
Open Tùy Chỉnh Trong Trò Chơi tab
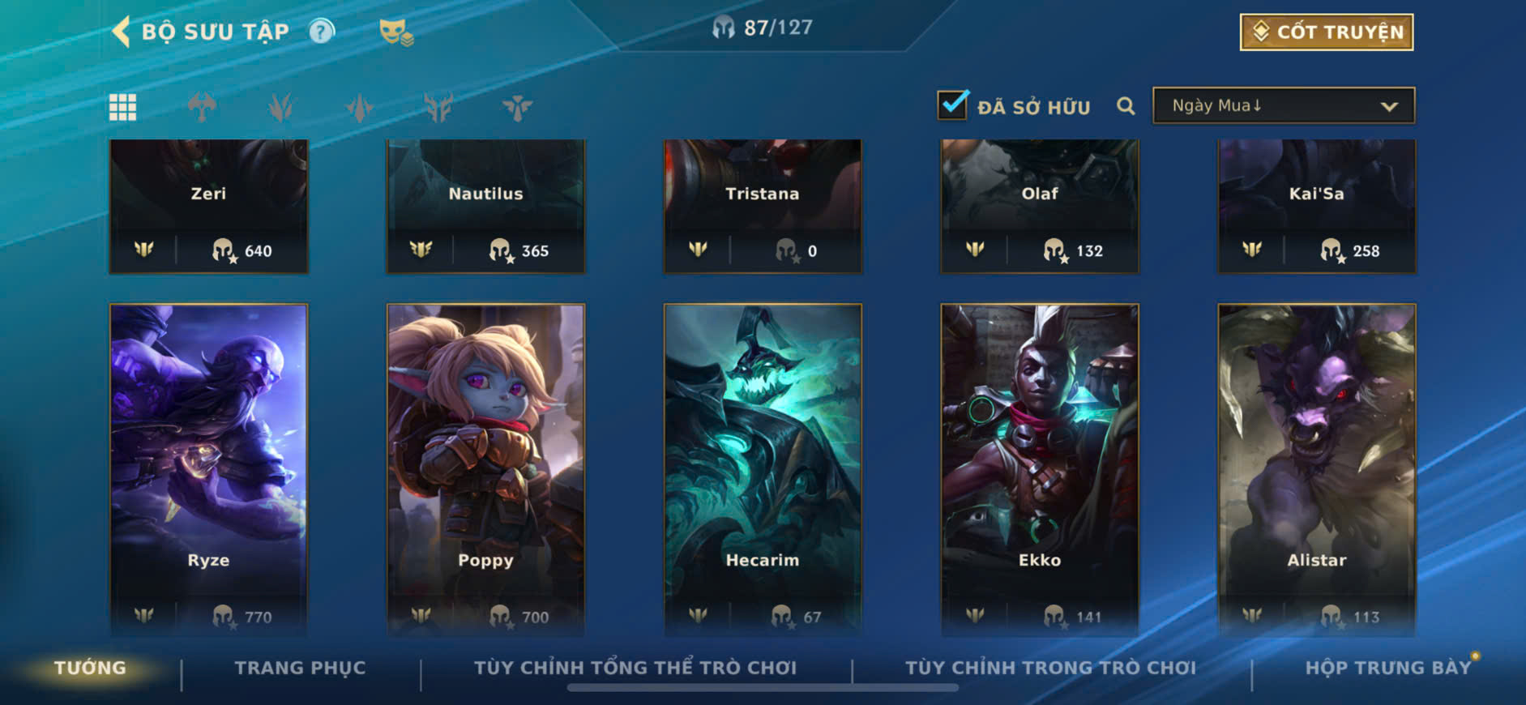pyautogui.click(x=1051, y=668)
